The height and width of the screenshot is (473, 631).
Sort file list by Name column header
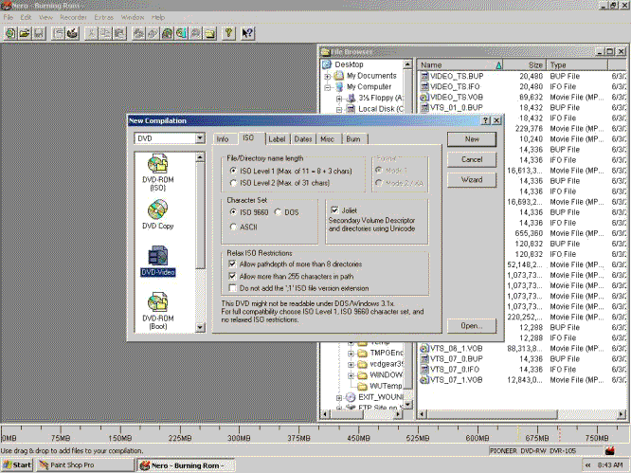click(x=460, y=64)
